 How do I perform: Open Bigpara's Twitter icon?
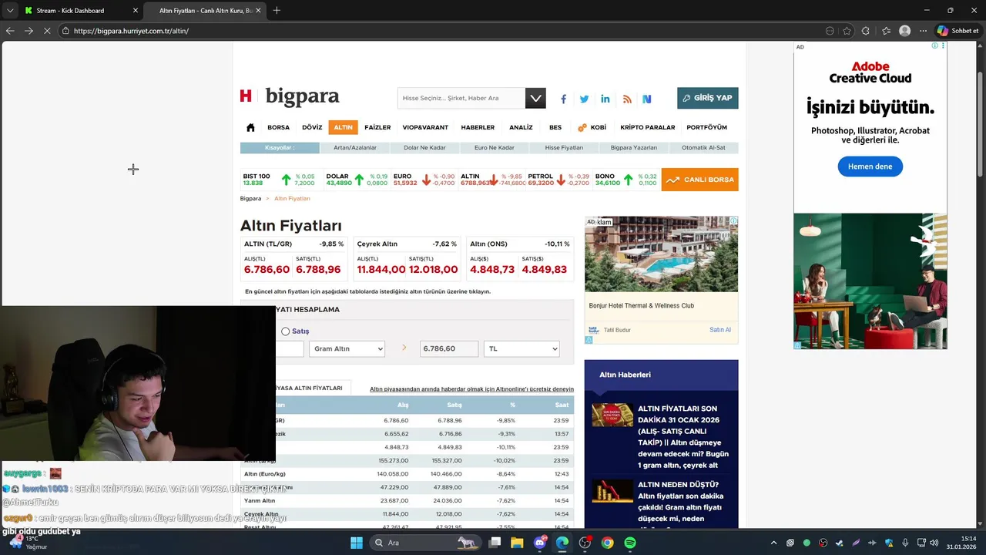coord(584,99)
